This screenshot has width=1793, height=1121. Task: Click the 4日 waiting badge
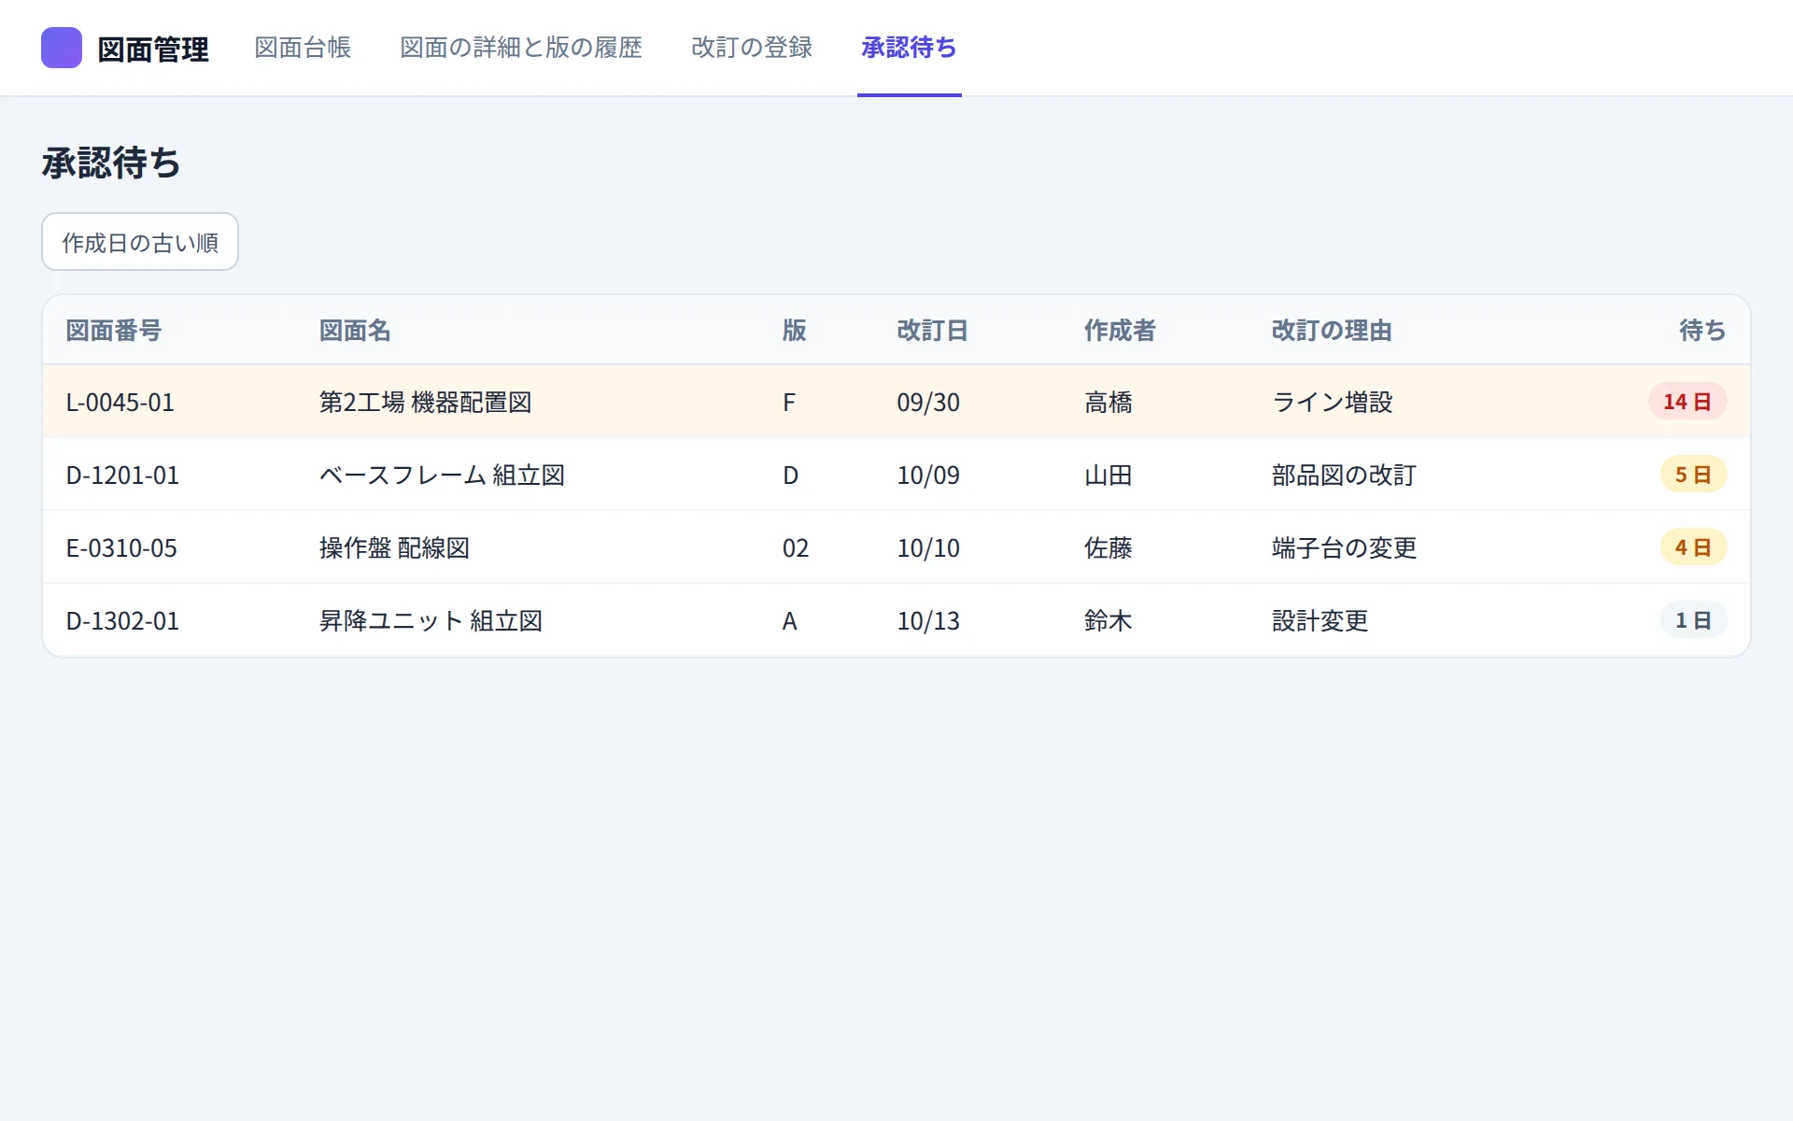coord(1693,547)
